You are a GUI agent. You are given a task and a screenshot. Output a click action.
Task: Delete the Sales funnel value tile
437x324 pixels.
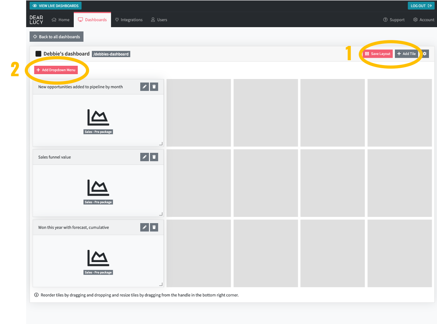(x=154, y=157)
